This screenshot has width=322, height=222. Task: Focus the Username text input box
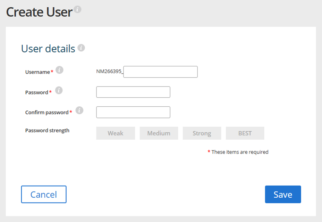(x=160, y=72)
